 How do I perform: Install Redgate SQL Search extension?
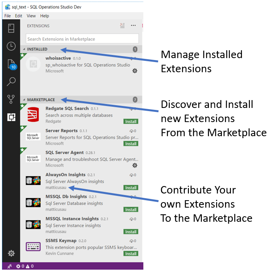(131, 122)
